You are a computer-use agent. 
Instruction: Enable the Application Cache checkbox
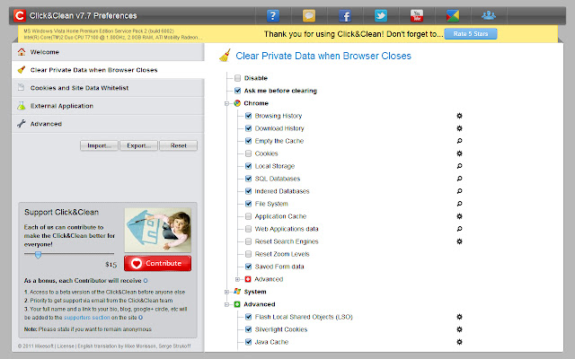pos(248,216)
